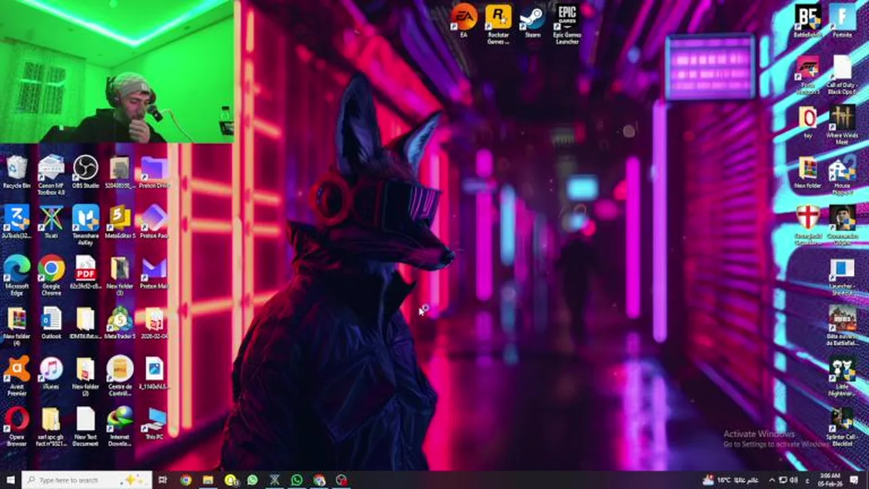Select the red PDF file icon

point(86,272)
